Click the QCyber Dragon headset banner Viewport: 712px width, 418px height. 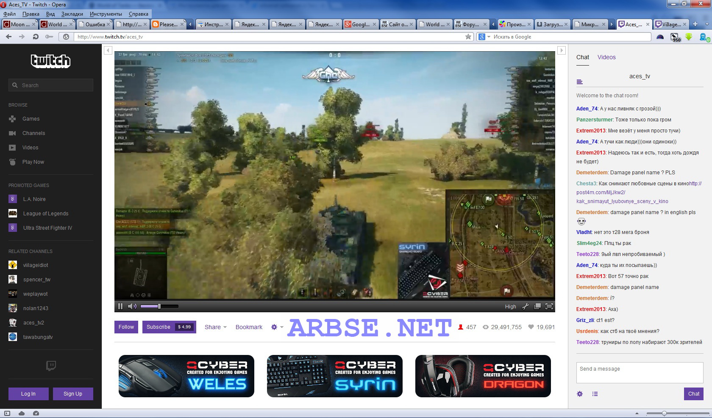point(483,376)
